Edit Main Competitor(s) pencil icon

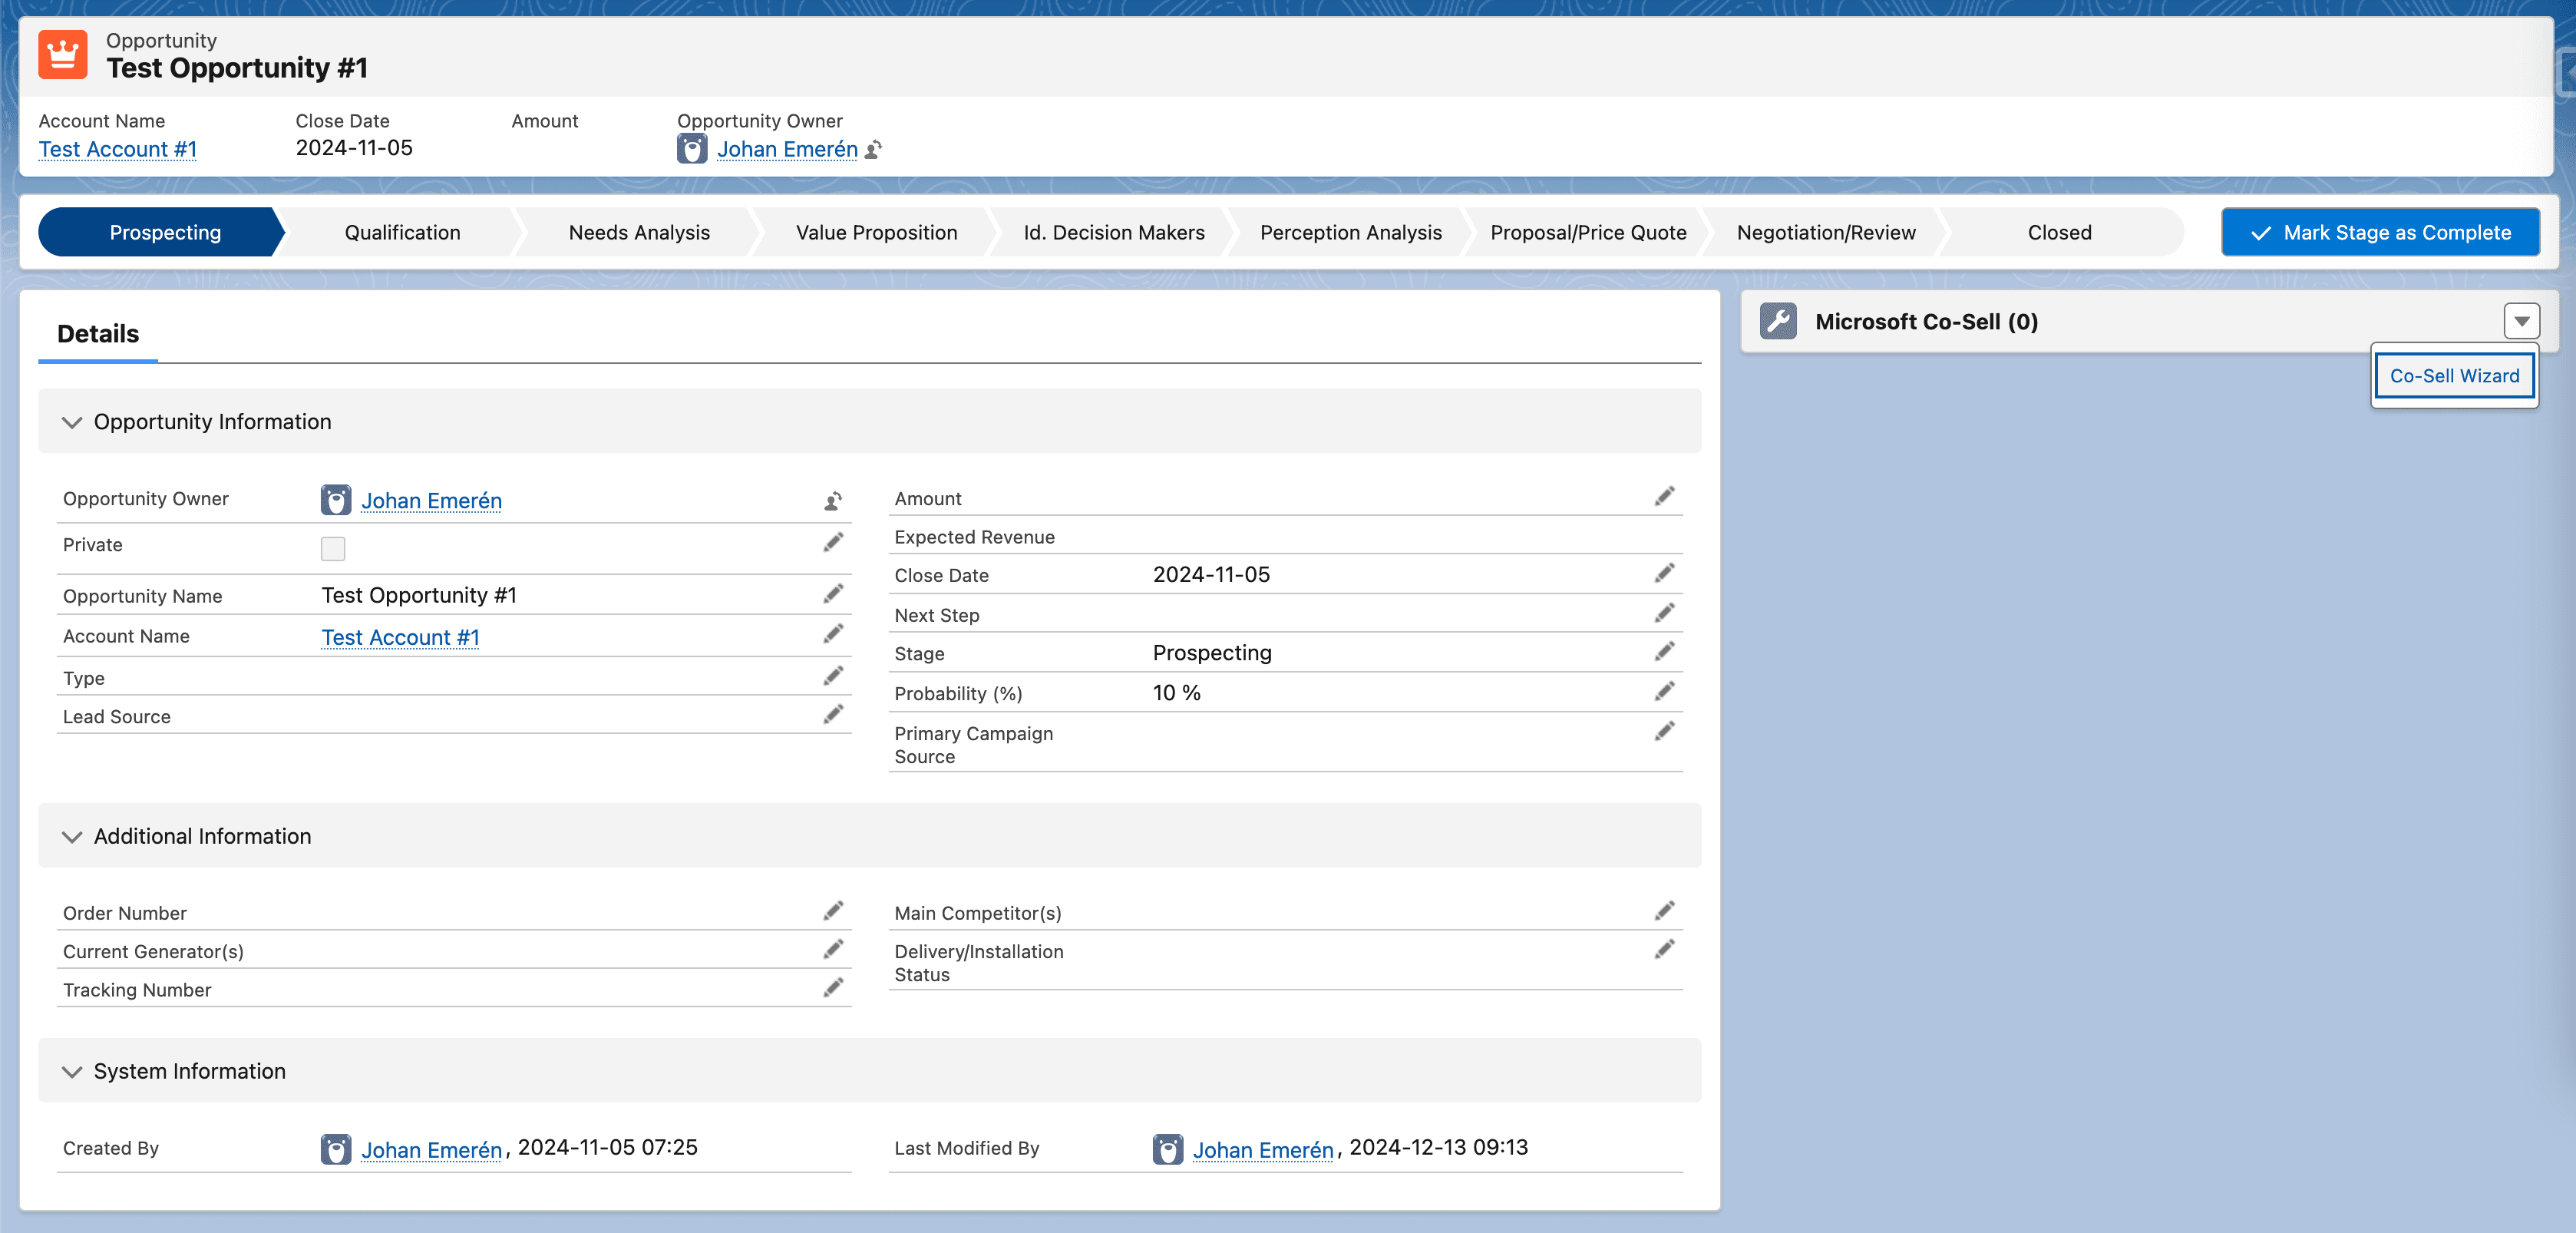[1664, 910]
